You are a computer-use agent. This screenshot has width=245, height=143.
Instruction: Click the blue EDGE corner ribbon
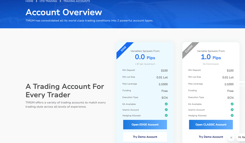(x=123, y=49)
